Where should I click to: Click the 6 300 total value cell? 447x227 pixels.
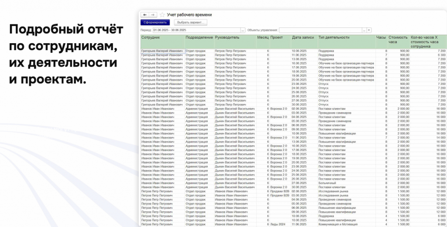tap(441, 55)
